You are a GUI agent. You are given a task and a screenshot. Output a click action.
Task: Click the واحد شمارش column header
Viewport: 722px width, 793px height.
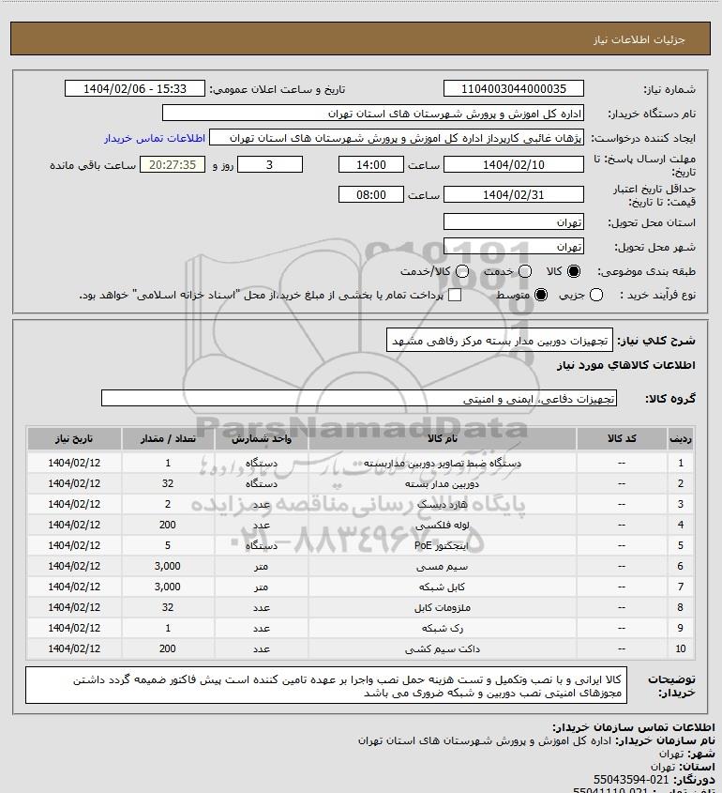pyautogui.click(x=262, y=438)
